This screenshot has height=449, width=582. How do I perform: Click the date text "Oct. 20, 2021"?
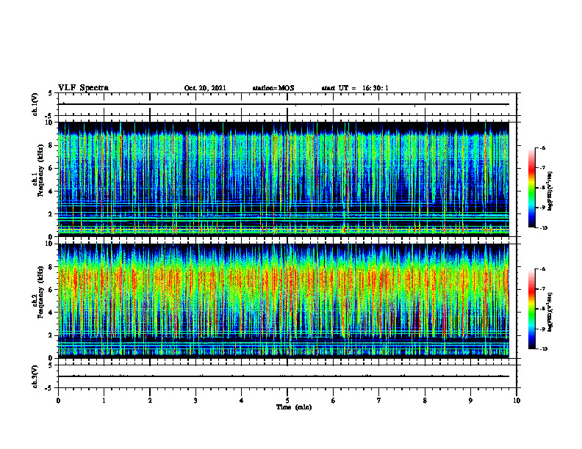coord(205,88)
